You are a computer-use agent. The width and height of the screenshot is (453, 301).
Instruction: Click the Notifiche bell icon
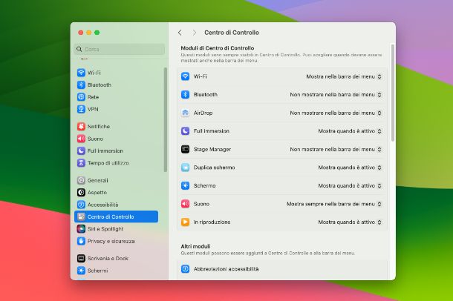(81, 126)
